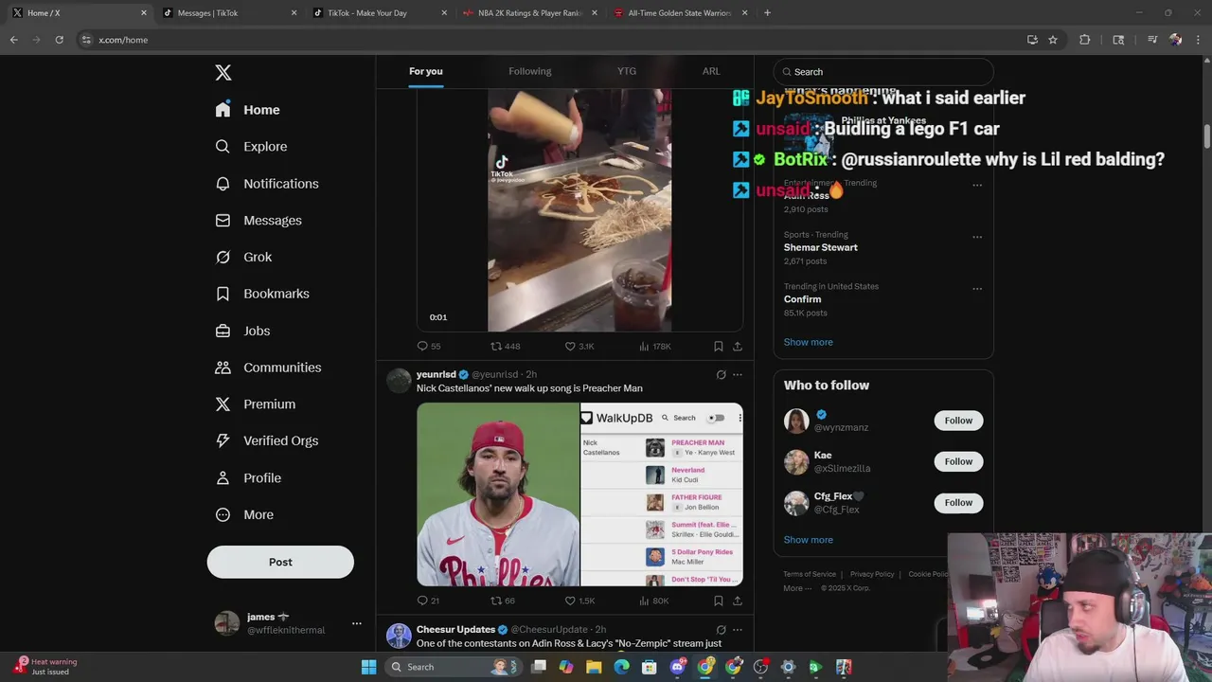
Task: Open more options for Shemar Stewart trend
Action: 977,237
